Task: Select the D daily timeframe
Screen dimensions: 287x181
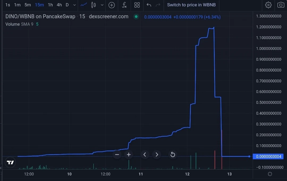Action: pyautogui.click(x=67, y=5)
